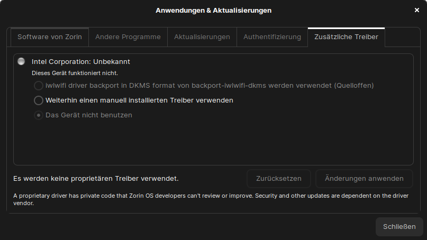Go to the 'Aktualisierungen' tab
427x240 pixels.
[202, 37]
